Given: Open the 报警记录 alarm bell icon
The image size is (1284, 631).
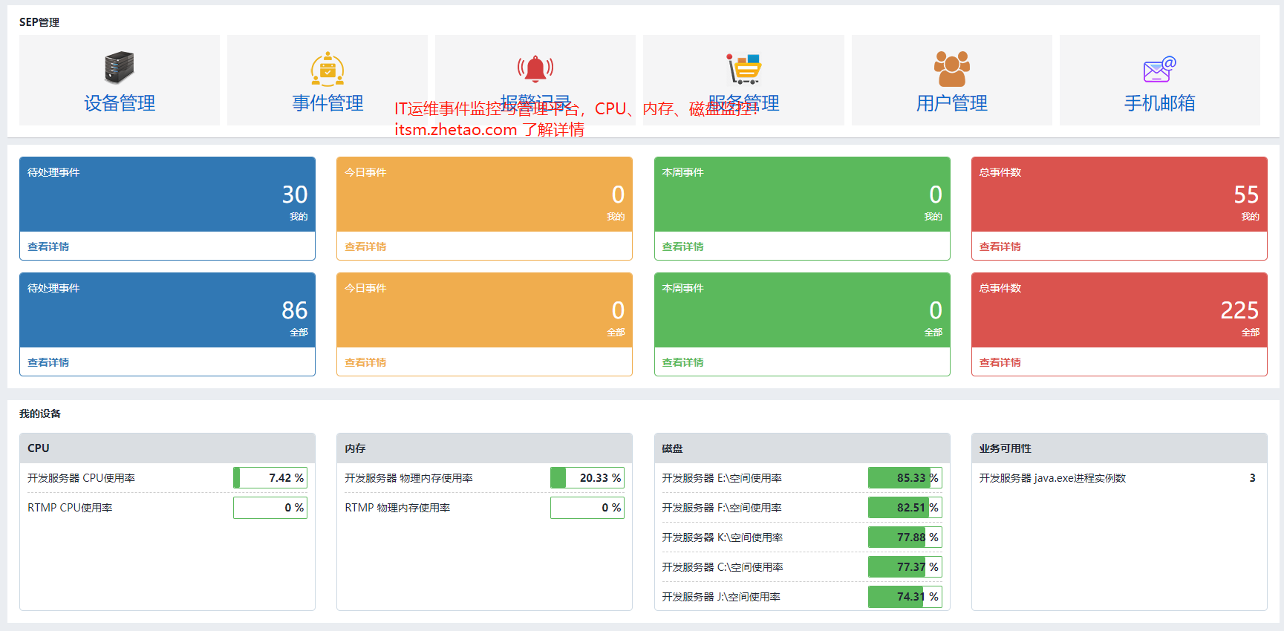Looking at the screenshot, I should [x=535, y=68].
